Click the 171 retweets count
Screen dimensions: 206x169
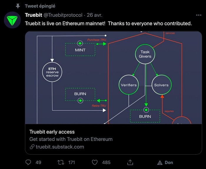pyautogui.click(x=72, y=163)
